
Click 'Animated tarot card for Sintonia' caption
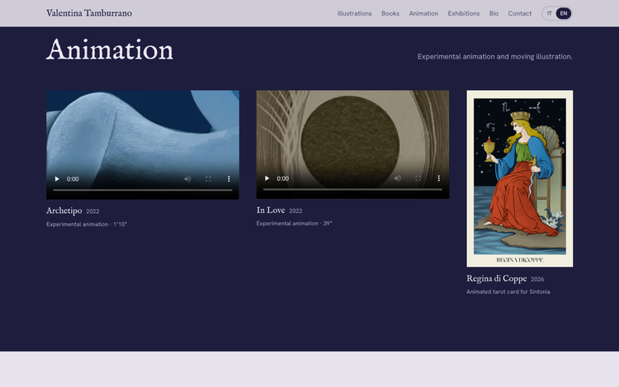(x=508, y=292)
